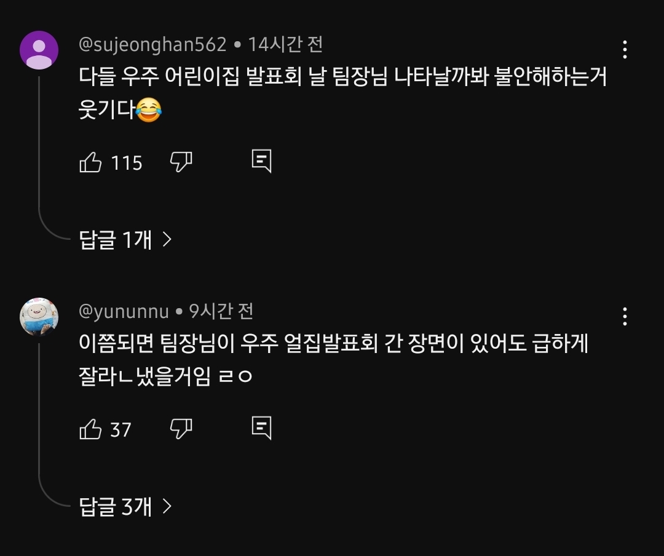Visit the @yununnu channel link

tap(124, 311)
